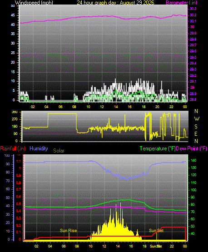
Task: Select the Solar legend label
Action: tap(59, 151)
